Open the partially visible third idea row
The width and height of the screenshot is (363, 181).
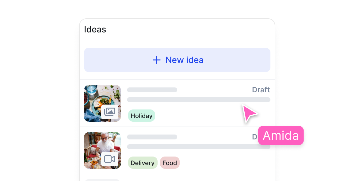[177, 179]
